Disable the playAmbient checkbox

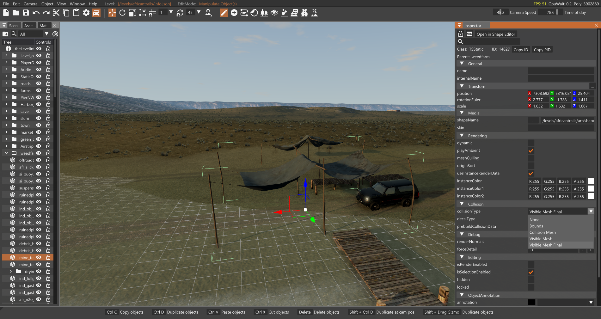pyautogui.click(x=531, y=150)
